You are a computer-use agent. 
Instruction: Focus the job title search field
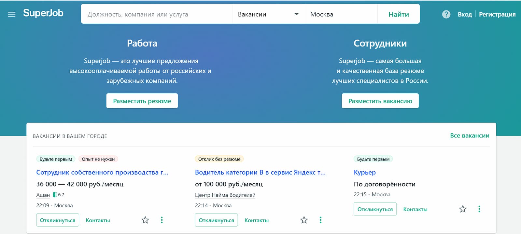click(x=157, y=14)
